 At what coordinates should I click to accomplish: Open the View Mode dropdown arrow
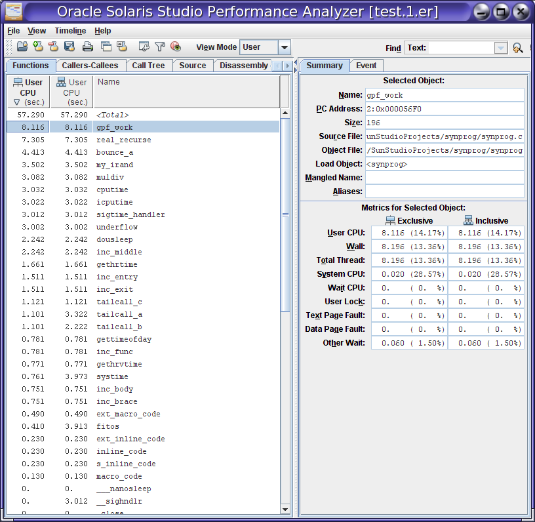coord(285,47)
